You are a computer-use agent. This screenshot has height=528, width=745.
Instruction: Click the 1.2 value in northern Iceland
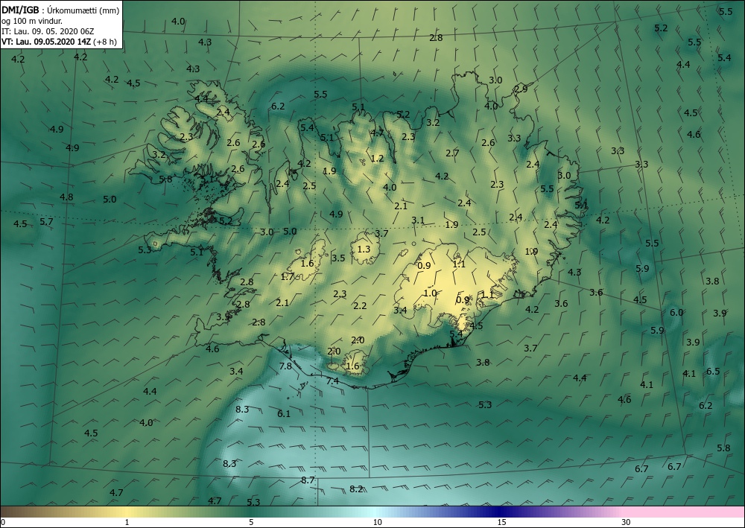377,159
